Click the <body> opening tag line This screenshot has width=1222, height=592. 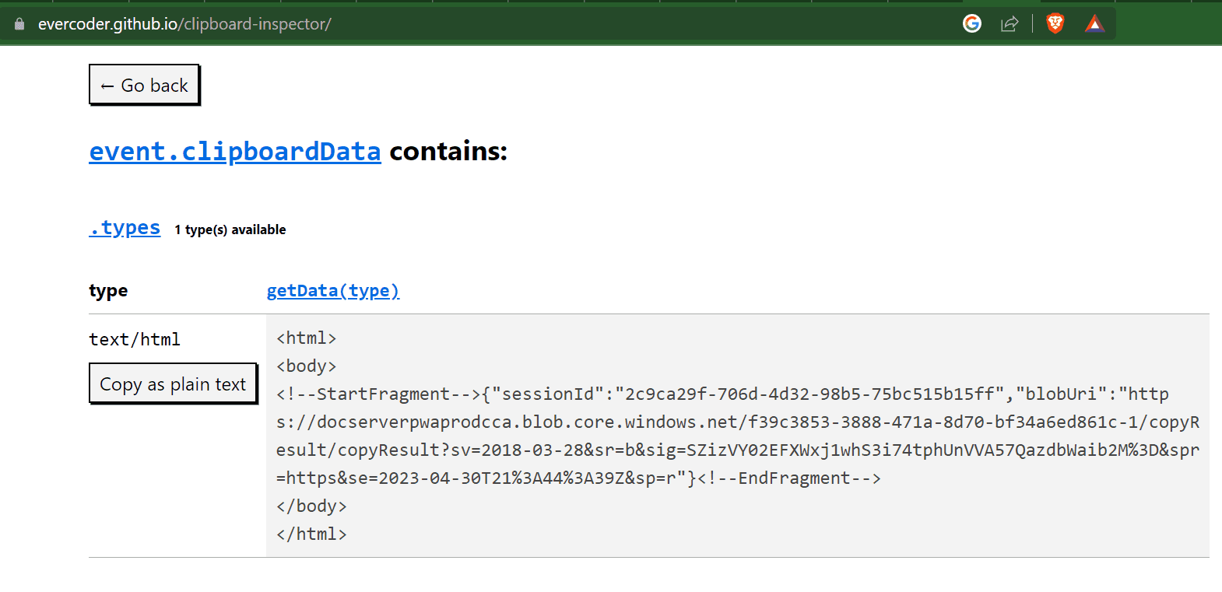coord(307,366)
